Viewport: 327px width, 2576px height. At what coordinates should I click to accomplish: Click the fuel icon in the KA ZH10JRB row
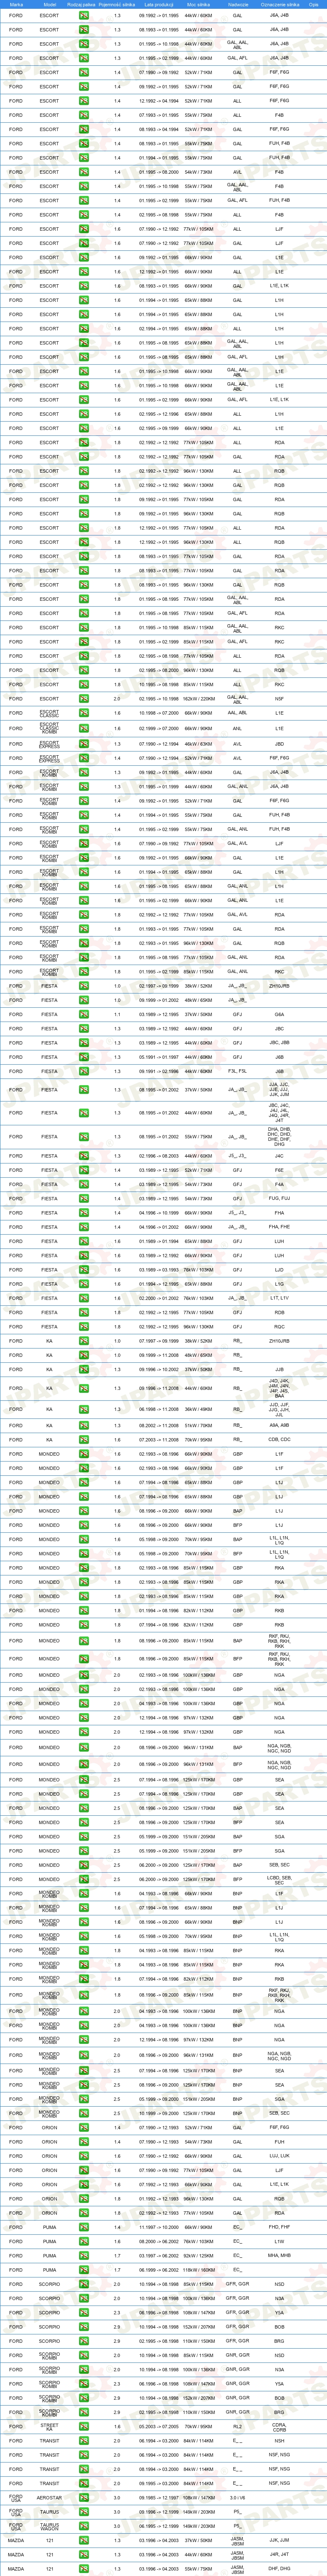click(84, 1341)
